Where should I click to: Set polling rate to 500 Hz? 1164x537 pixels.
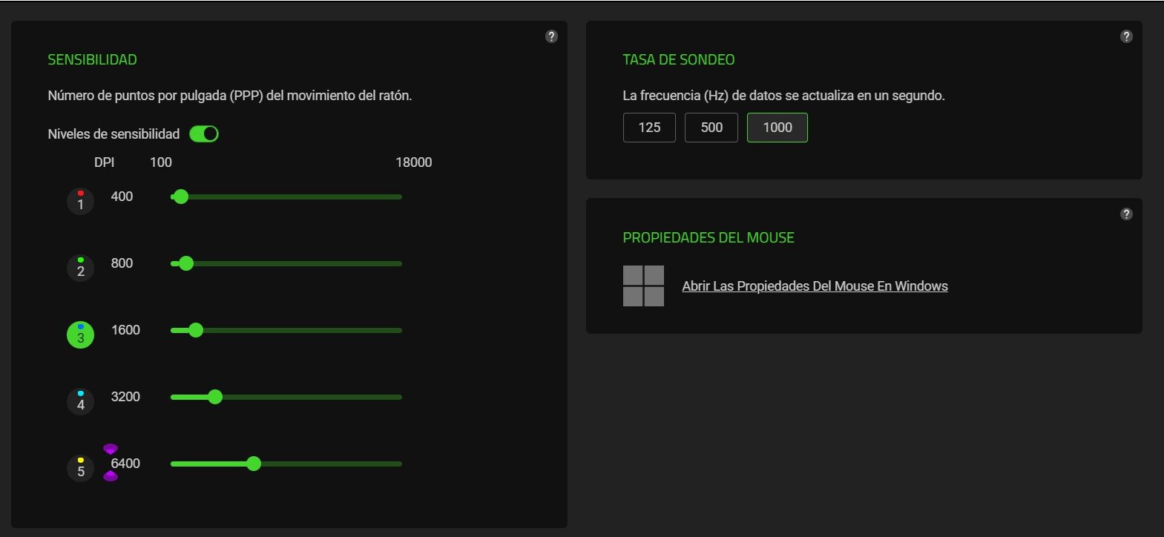[x=711, y=128]
